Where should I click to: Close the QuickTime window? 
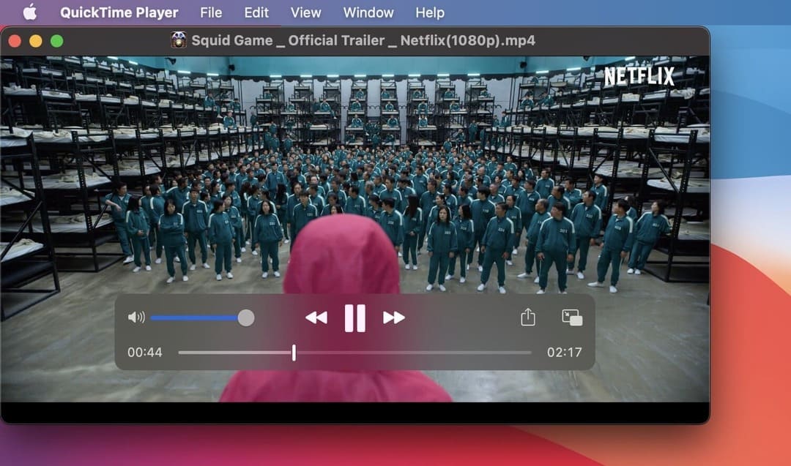click(x=15, y=41)
